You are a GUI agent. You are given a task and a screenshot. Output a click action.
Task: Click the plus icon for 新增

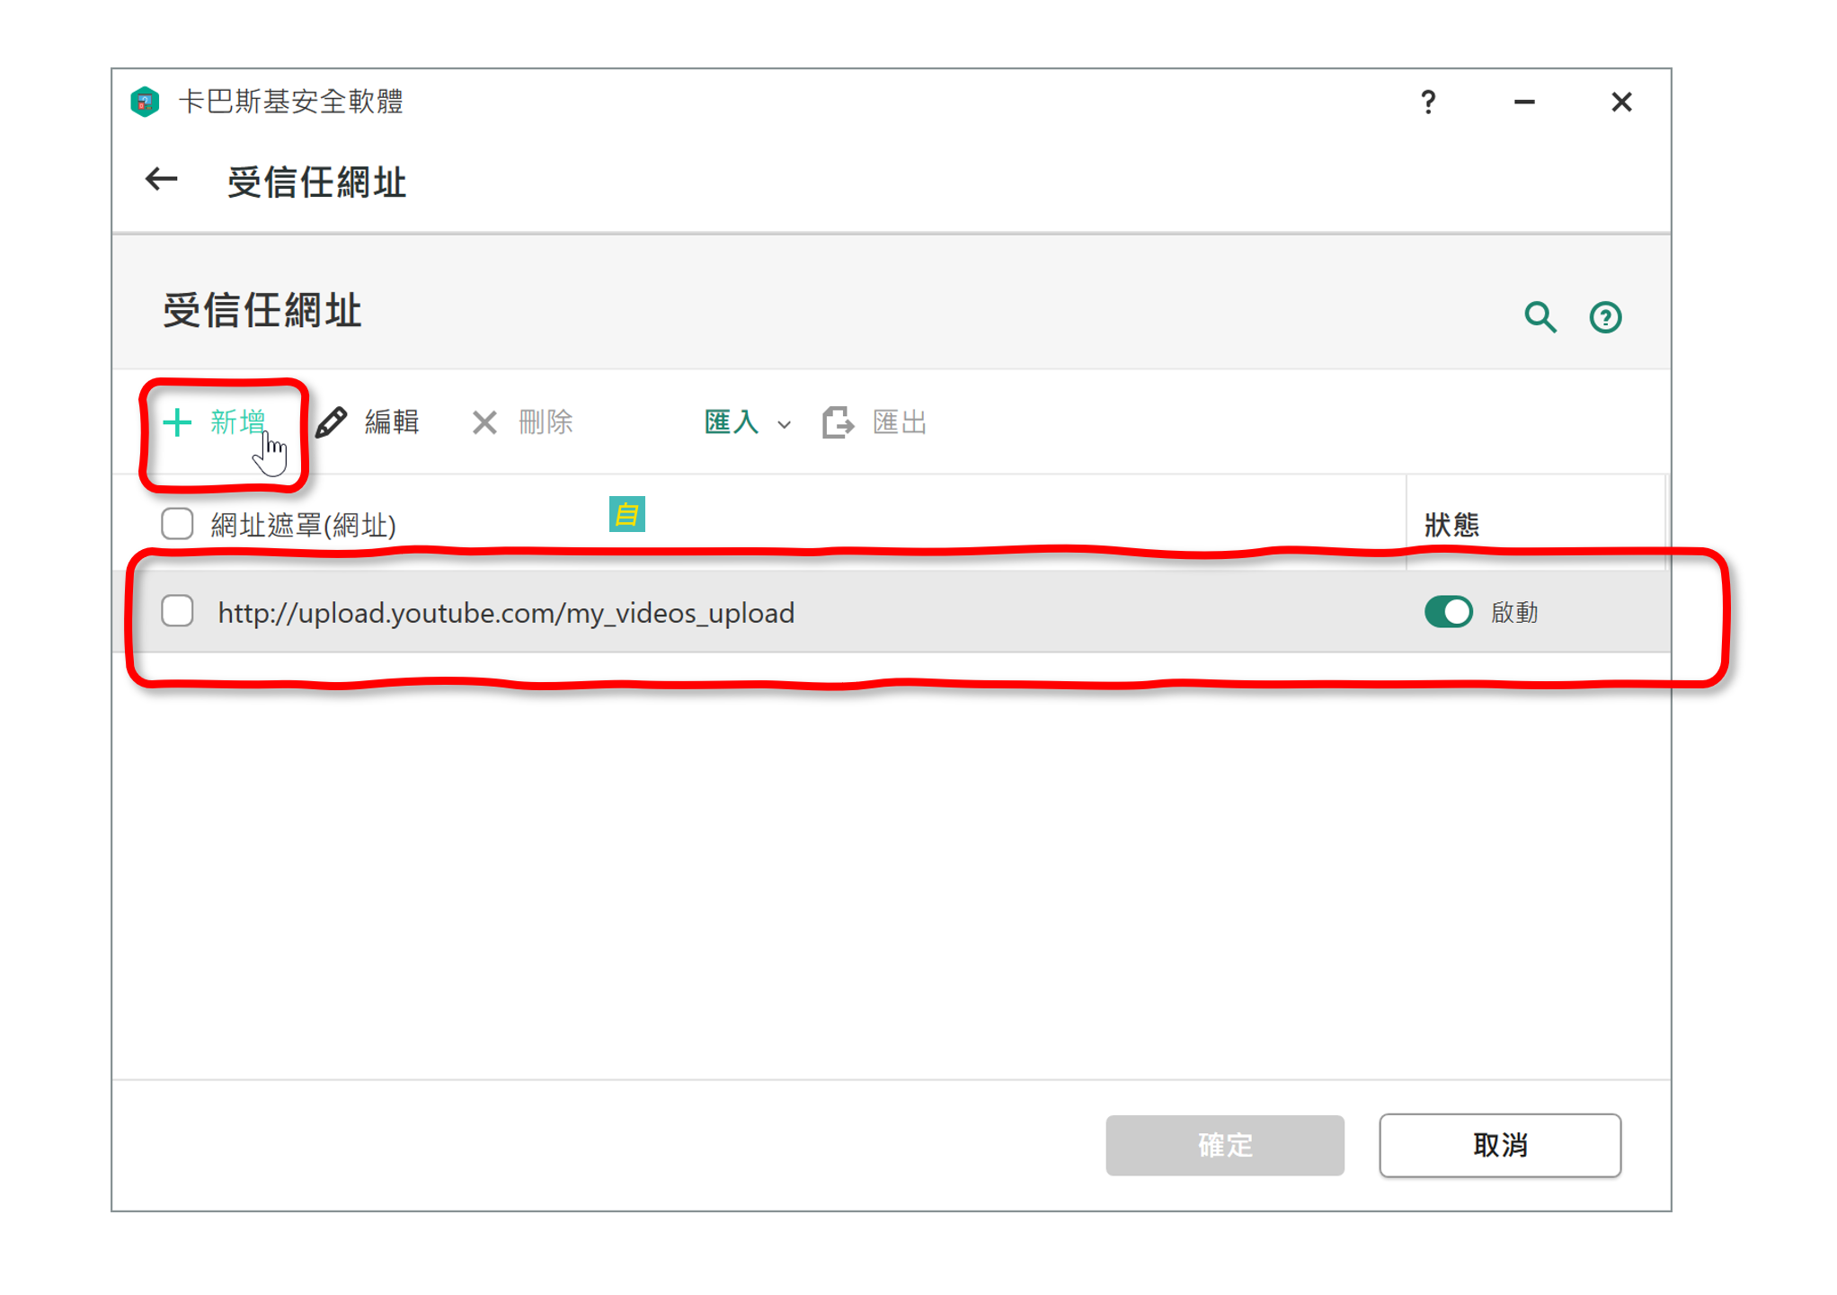pyautogui.click(x=177, y=422)
